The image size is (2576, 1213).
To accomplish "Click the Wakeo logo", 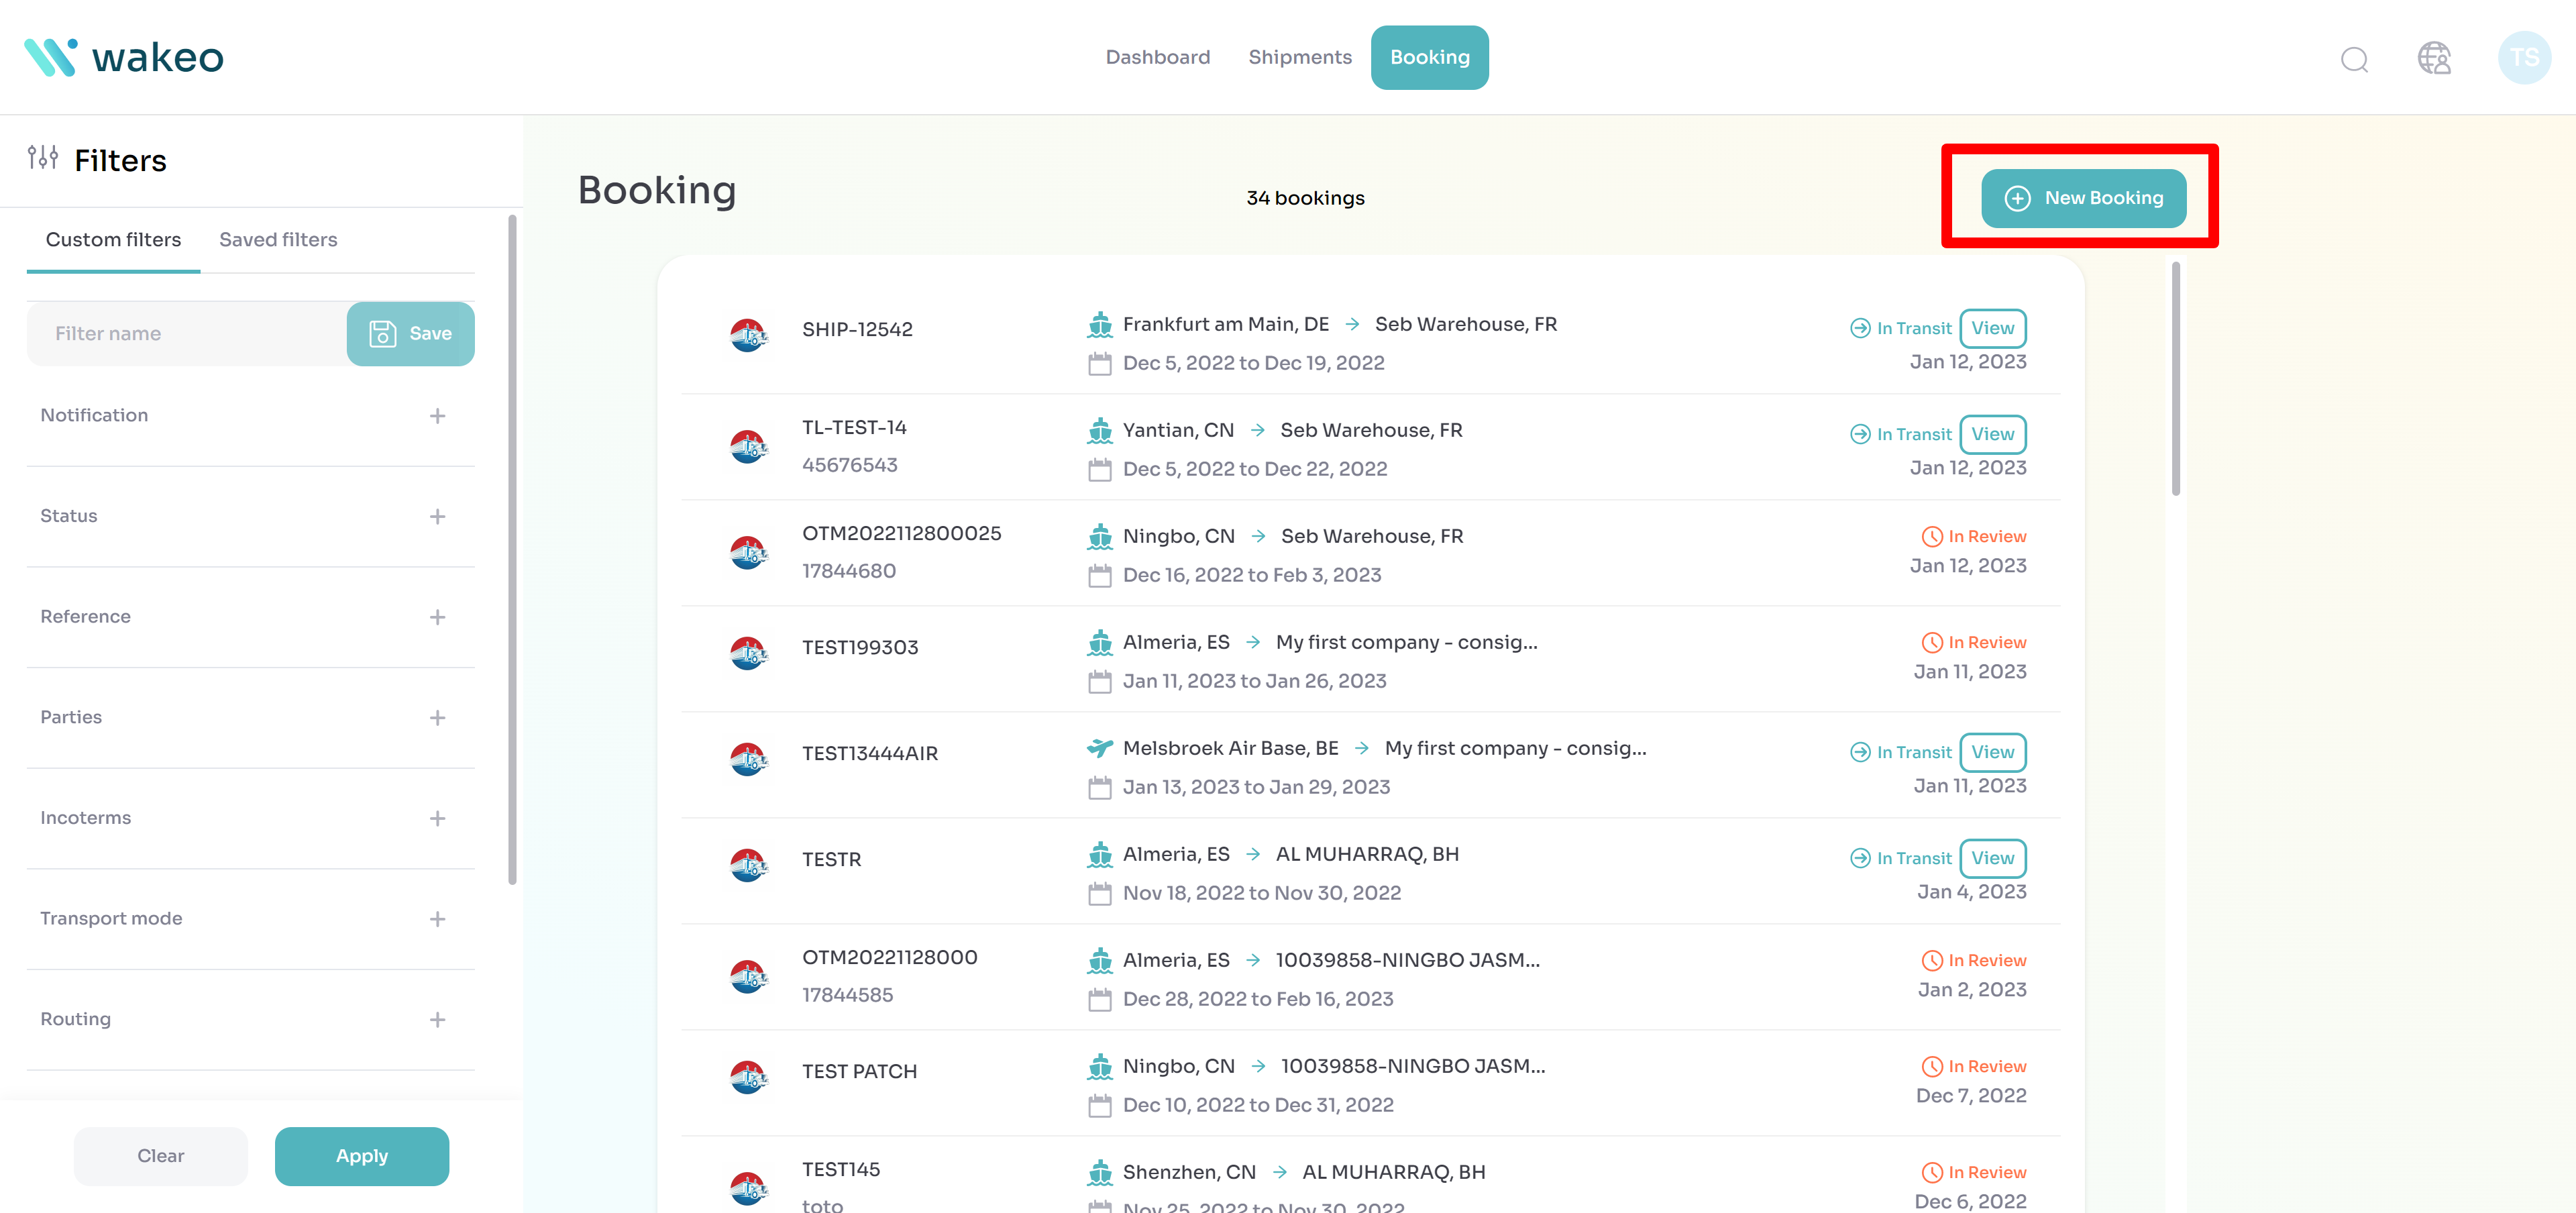I will [124, 57].
